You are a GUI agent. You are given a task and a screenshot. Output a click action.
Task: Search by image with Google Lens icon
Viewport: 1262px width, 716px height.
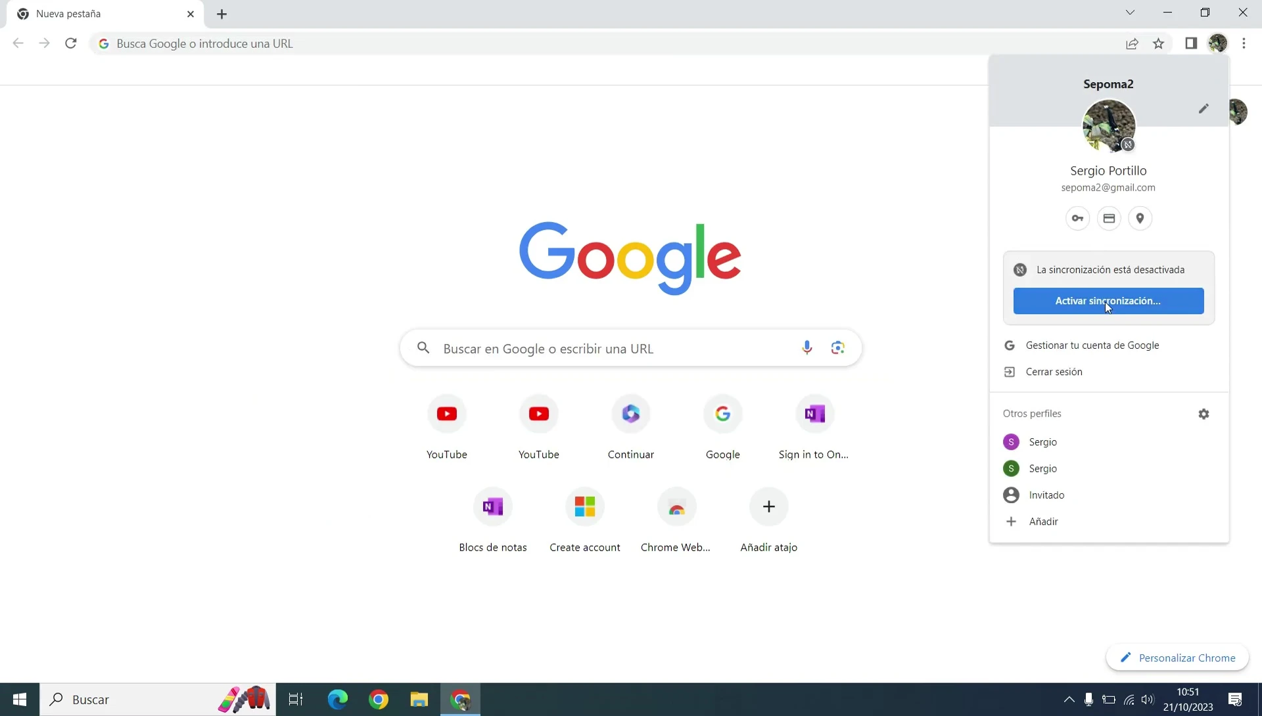[x=837, y=347]
